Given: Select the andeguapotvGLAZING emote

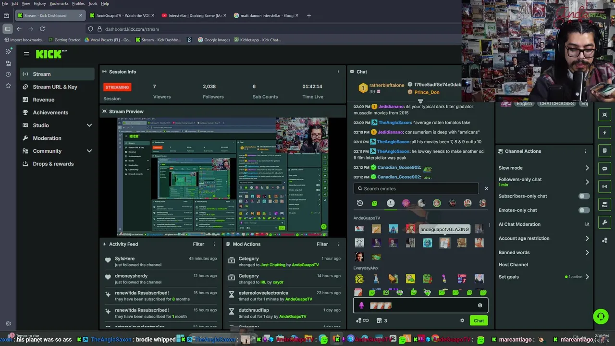Looking at the screenshot, I should pos(444,243).
